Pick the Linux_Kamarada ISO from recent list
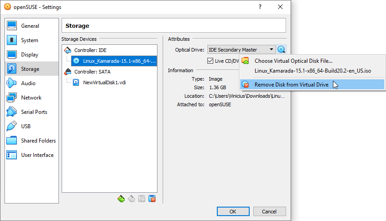Image resolution: width=386 pixels, height=221 pixels. [313, 71]
